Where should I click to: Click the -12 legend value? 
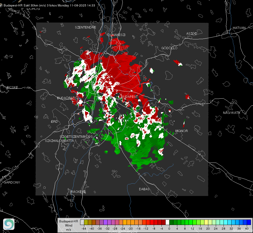146,229
